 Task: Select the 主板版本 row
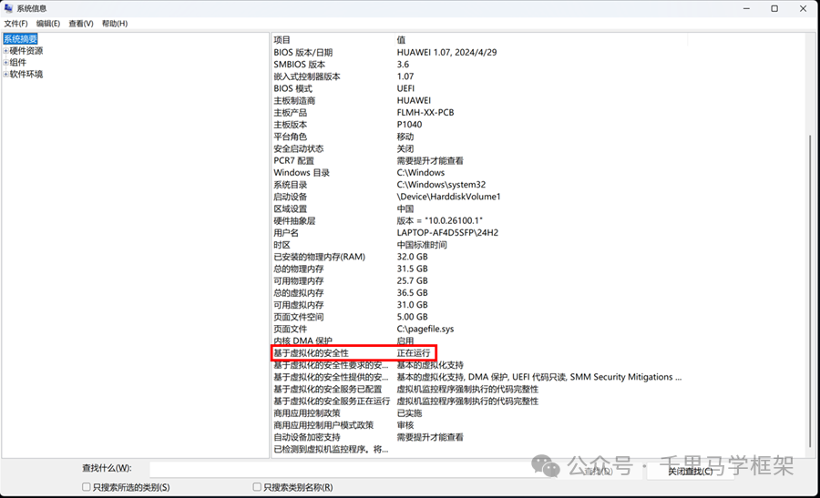[479, 125]
